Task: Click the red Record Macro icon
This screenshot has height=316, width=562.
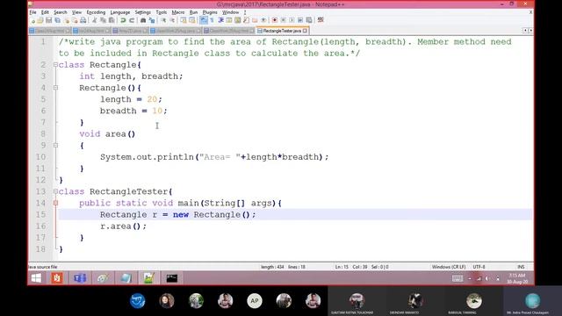Action: (x=275, y=20)
